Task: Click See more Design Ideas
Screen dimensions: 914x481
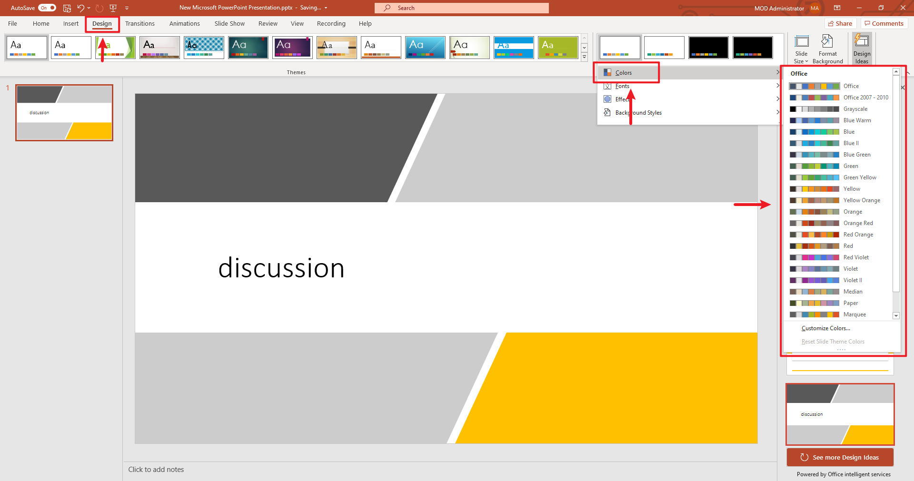Action: point(840,457)
